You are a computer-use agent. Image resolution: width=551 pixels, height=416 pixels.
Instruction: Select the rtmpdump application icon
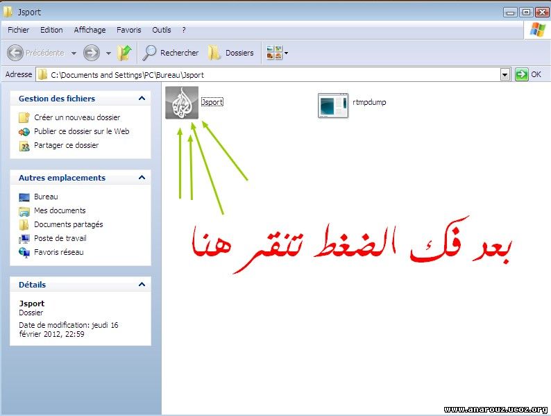[333, 105]
